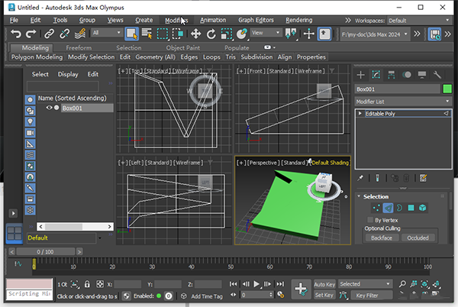Toggle the Auto Key animation mode
Screen dimensions: 458x307
click(x=324, y=284)
